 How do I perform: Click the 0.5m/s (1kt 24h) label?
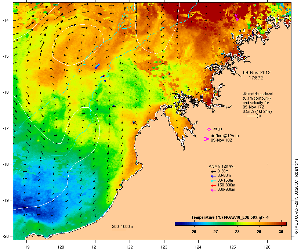257,111
